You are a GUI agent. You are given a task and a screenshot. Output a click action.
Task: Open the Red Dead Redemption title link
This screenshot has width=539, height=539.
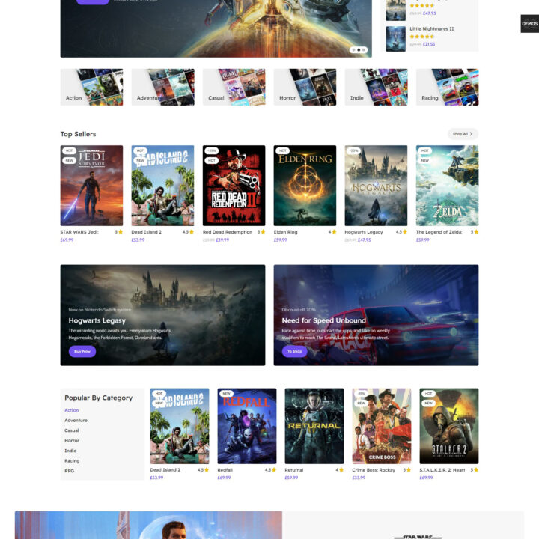point(228,232)
